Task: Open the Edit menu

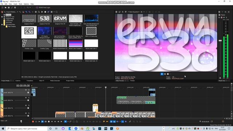Action: click(6, 4)
